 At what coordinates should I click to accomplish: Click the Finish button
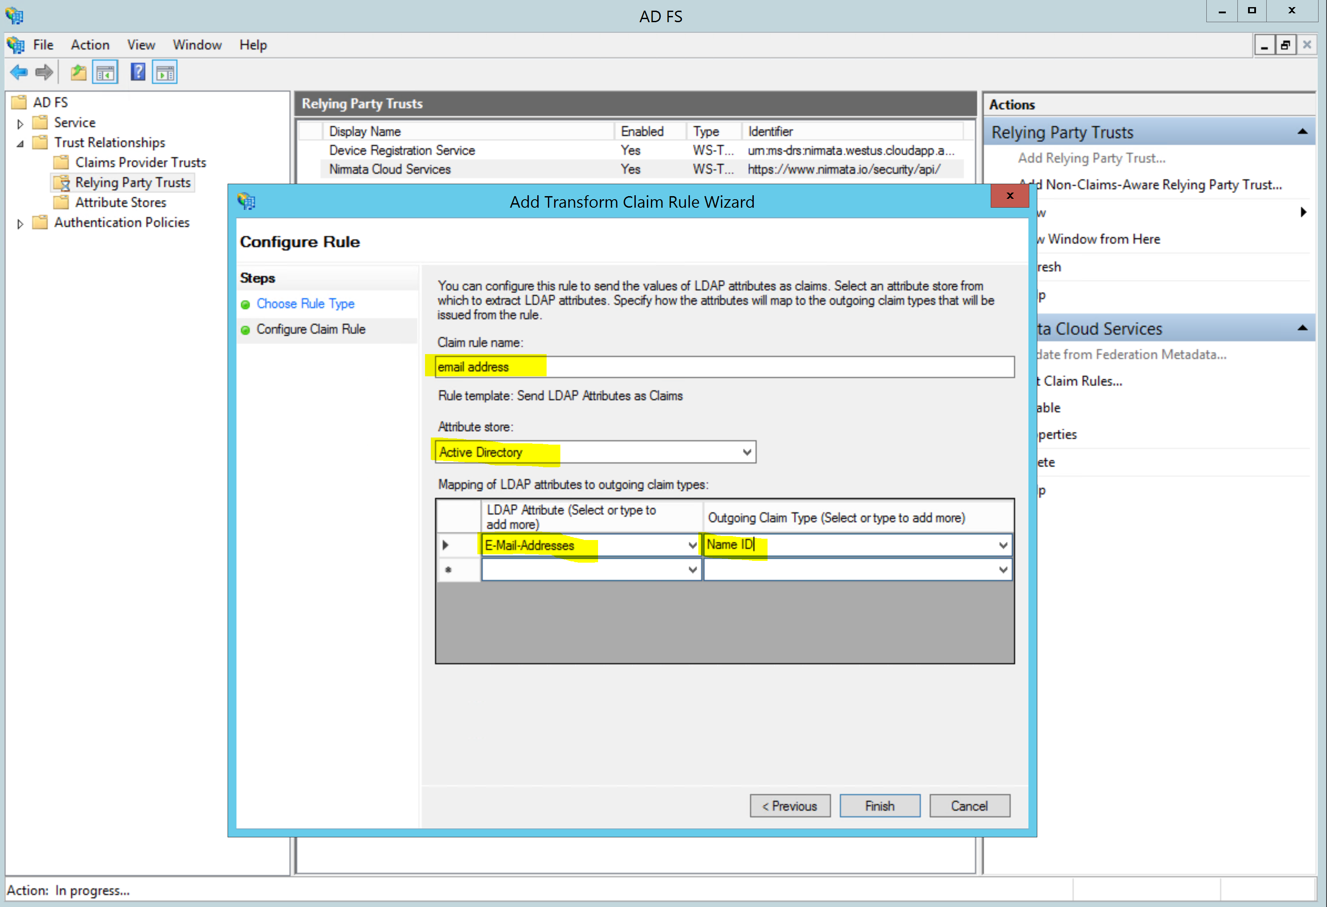[x=880, y=806]
